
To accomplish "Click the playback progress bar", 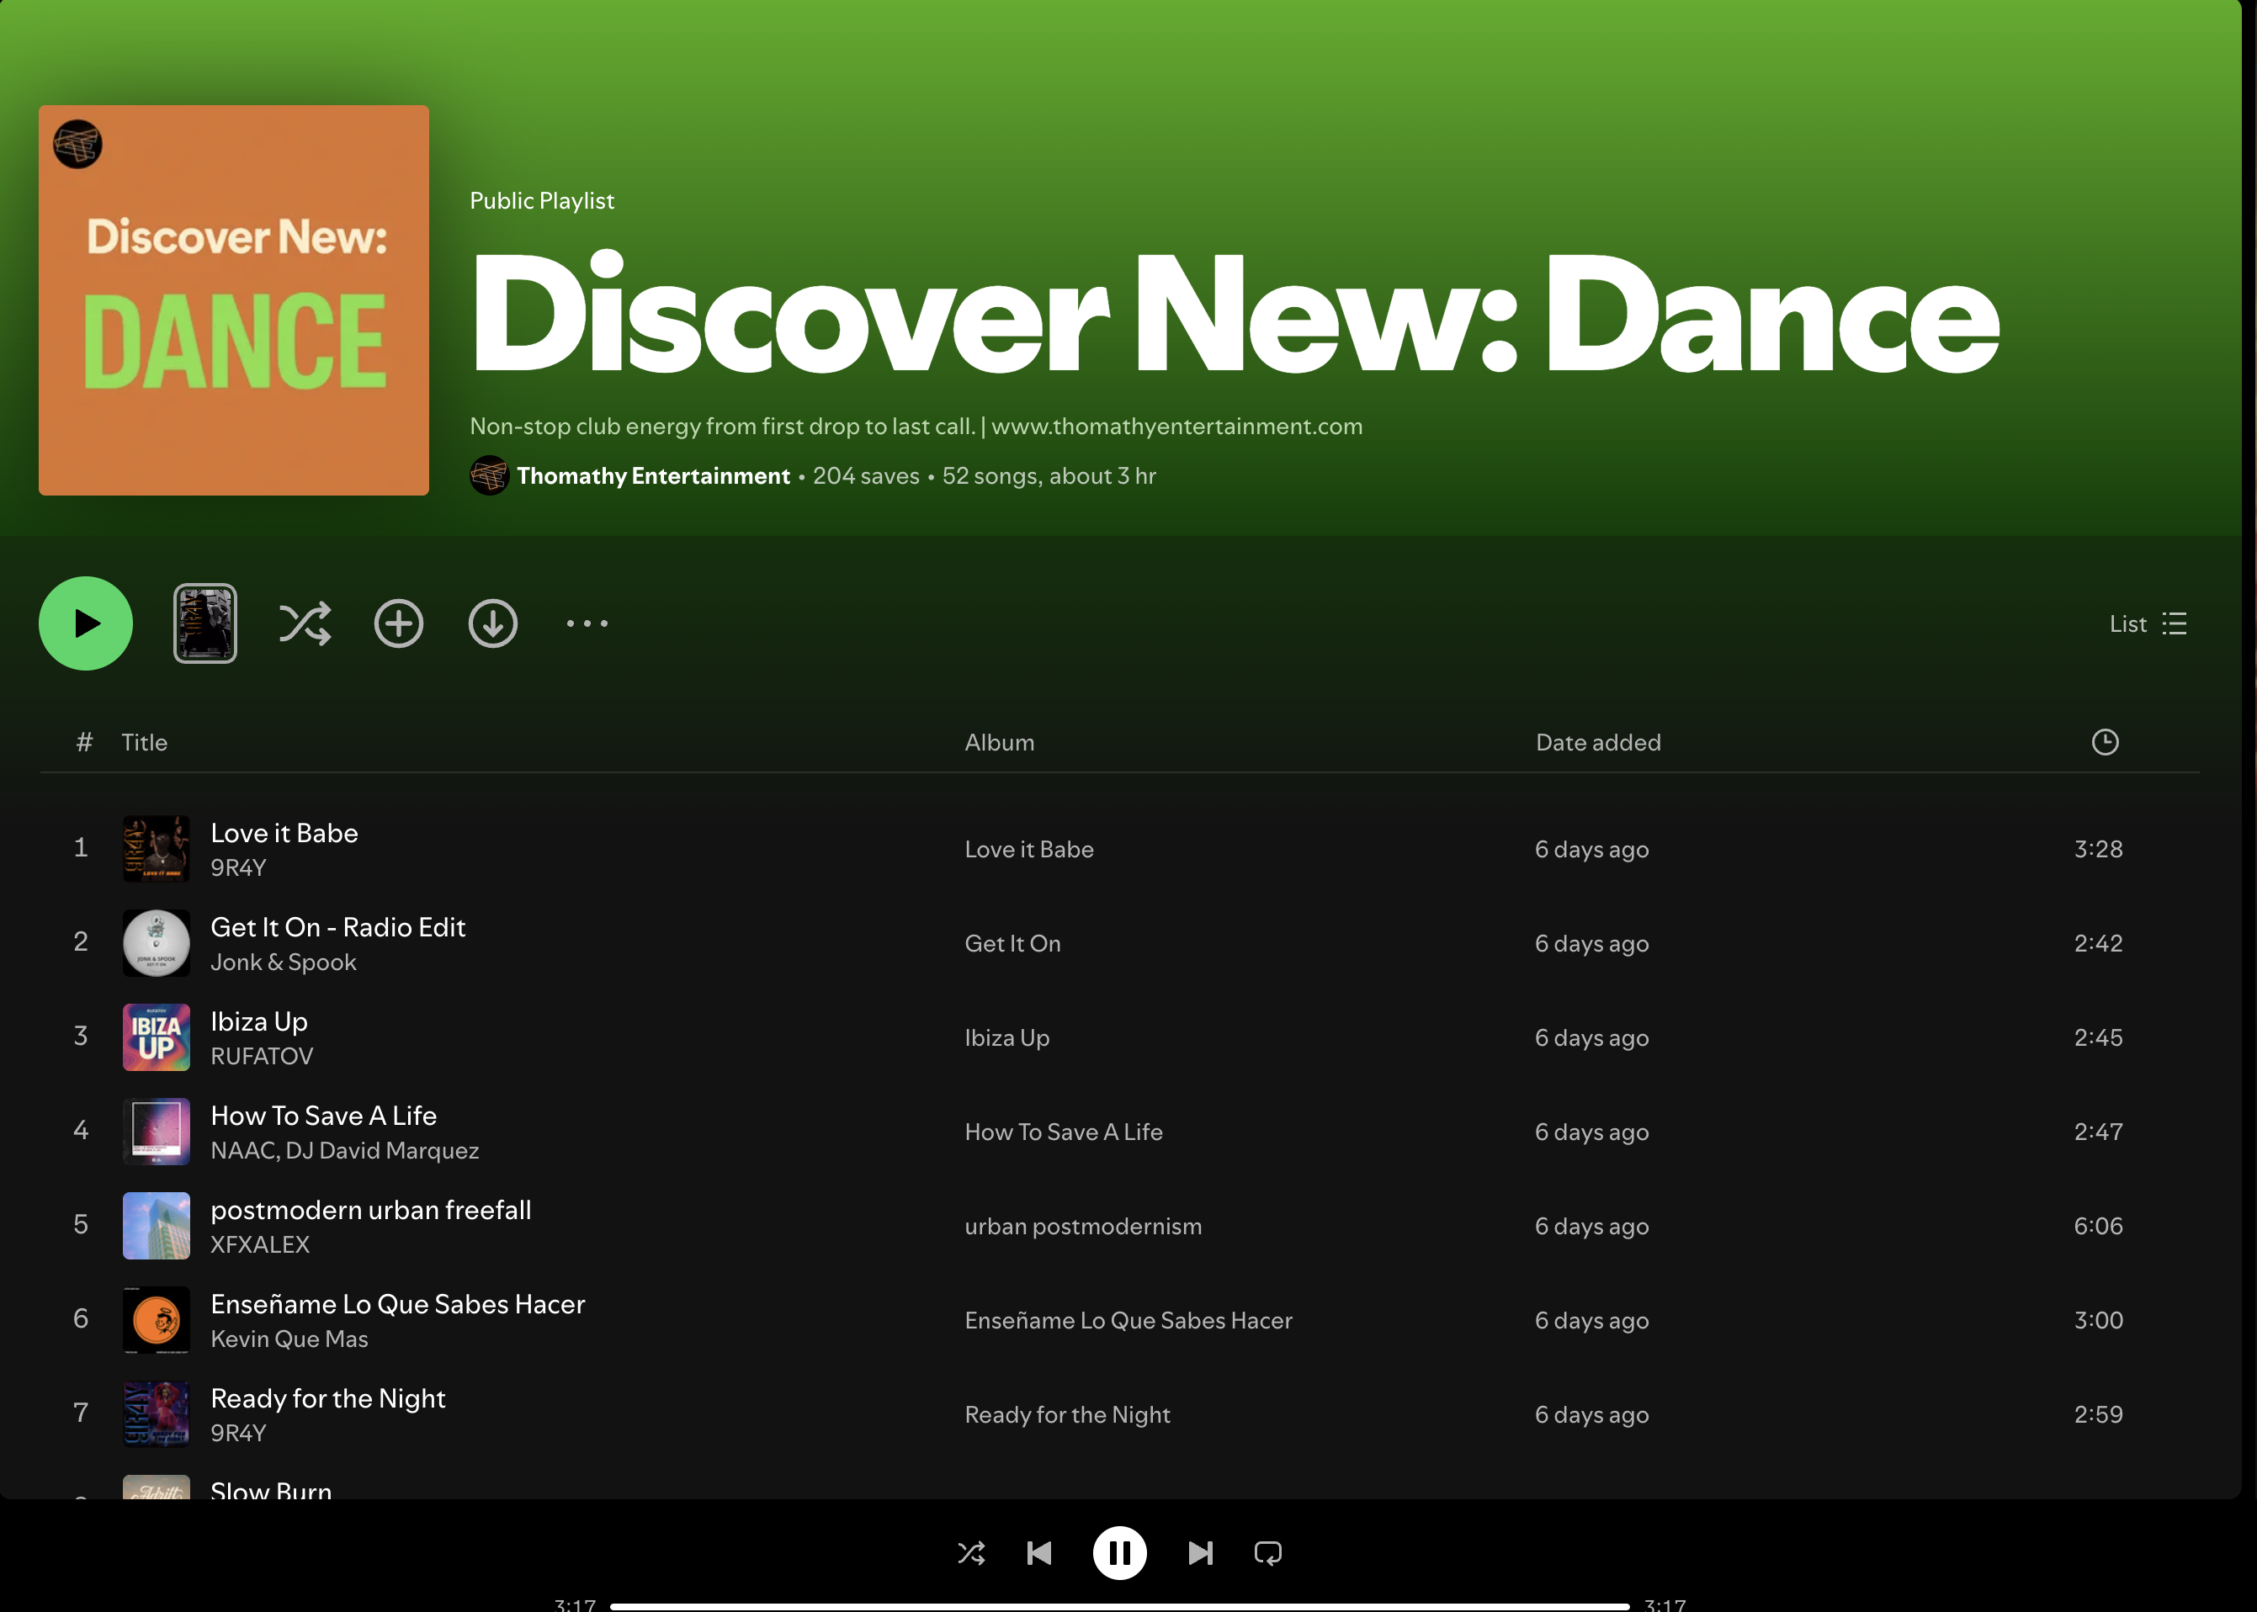I will coord(1119,1605).
